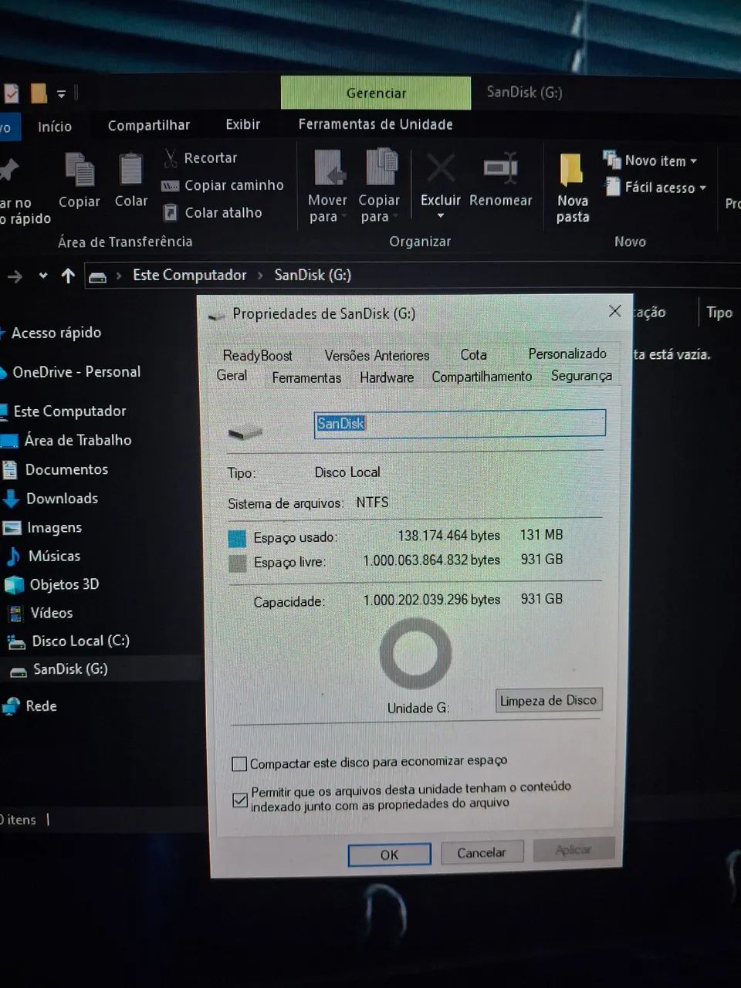The width and height of the screenshot is (741, 988).
Task: Close the Propriedades de SanDisk dialog
Action: point(614,311)
